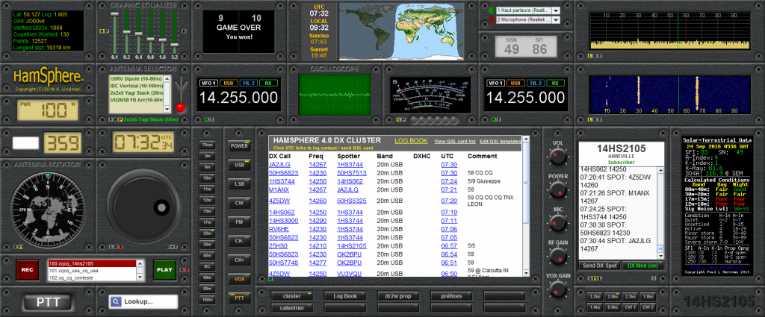Click the spot log scroll-down arrow

(660, 256)
